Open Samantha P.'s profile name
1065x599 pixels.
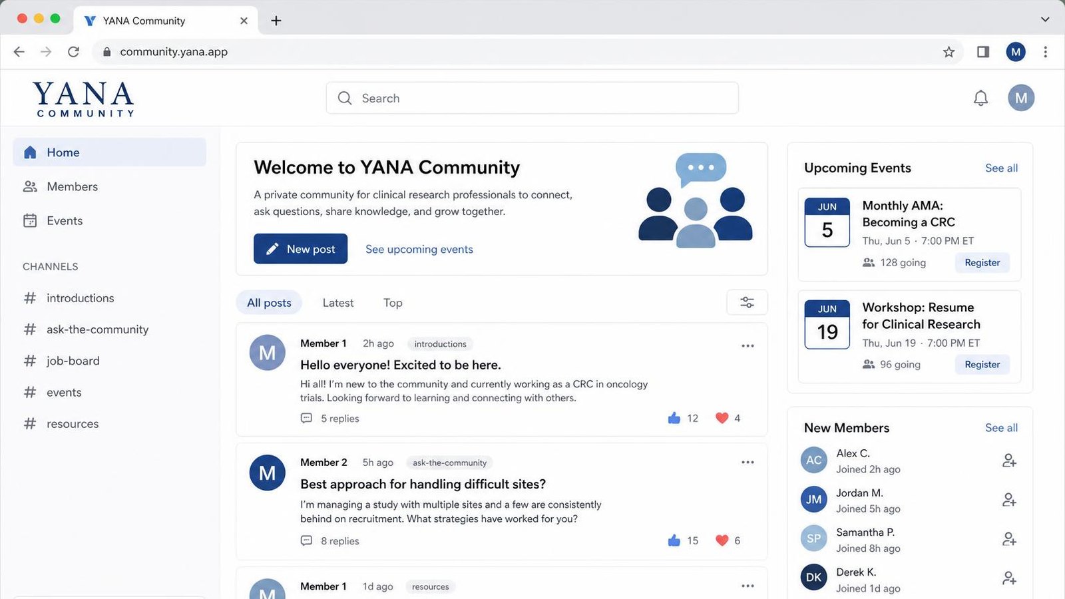click(x=865, y=532)
